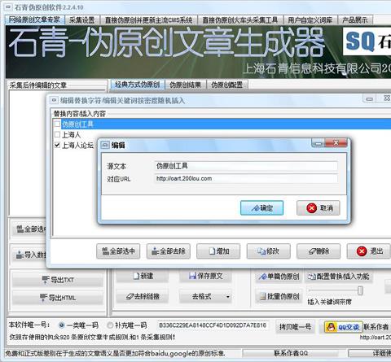Click the 插入关键词密度 slider handle
Image resolution: width=391 pixels, height=362 pixels.
360,290
